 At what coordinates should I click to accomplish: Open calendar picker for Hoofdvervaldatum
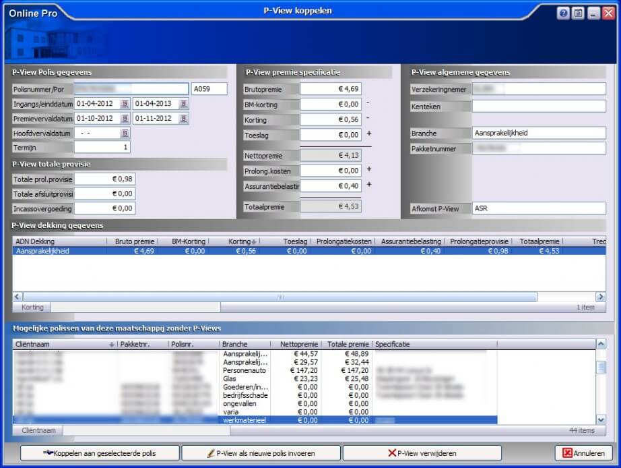tap(125, 134)
